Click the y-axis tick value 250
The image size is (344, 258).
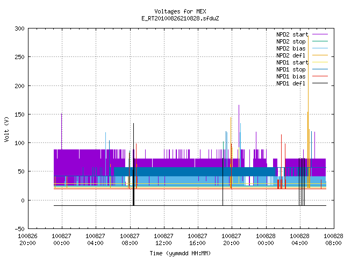tap(19, 57)
